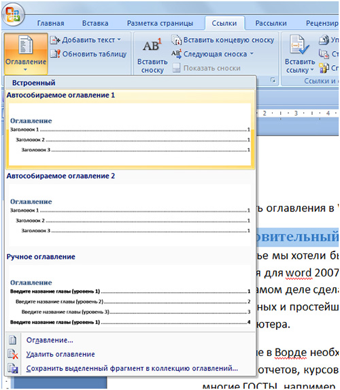
Task: Click the misspelled word 'word' in the document
Action: (299, 273)
